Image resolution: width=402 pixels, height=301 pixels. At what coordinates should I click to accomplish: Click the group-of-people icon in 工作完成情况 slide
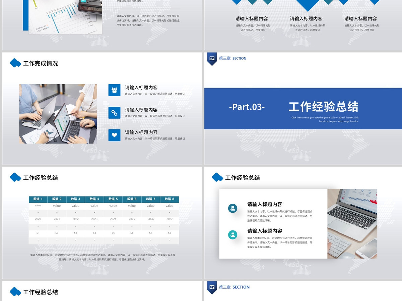point(114,90)
